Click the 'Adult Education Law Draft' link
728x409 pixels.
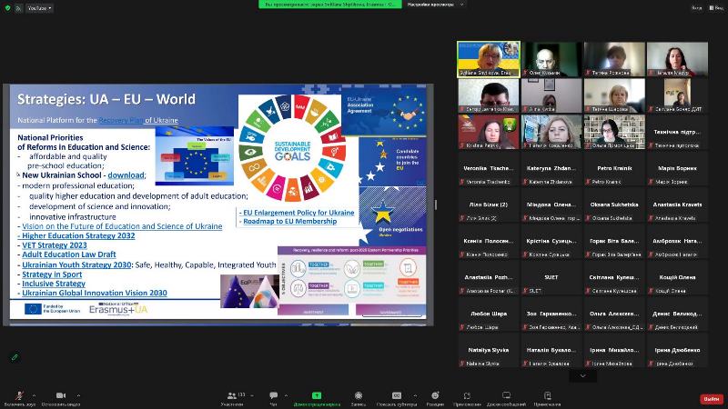tap(69, 254)
